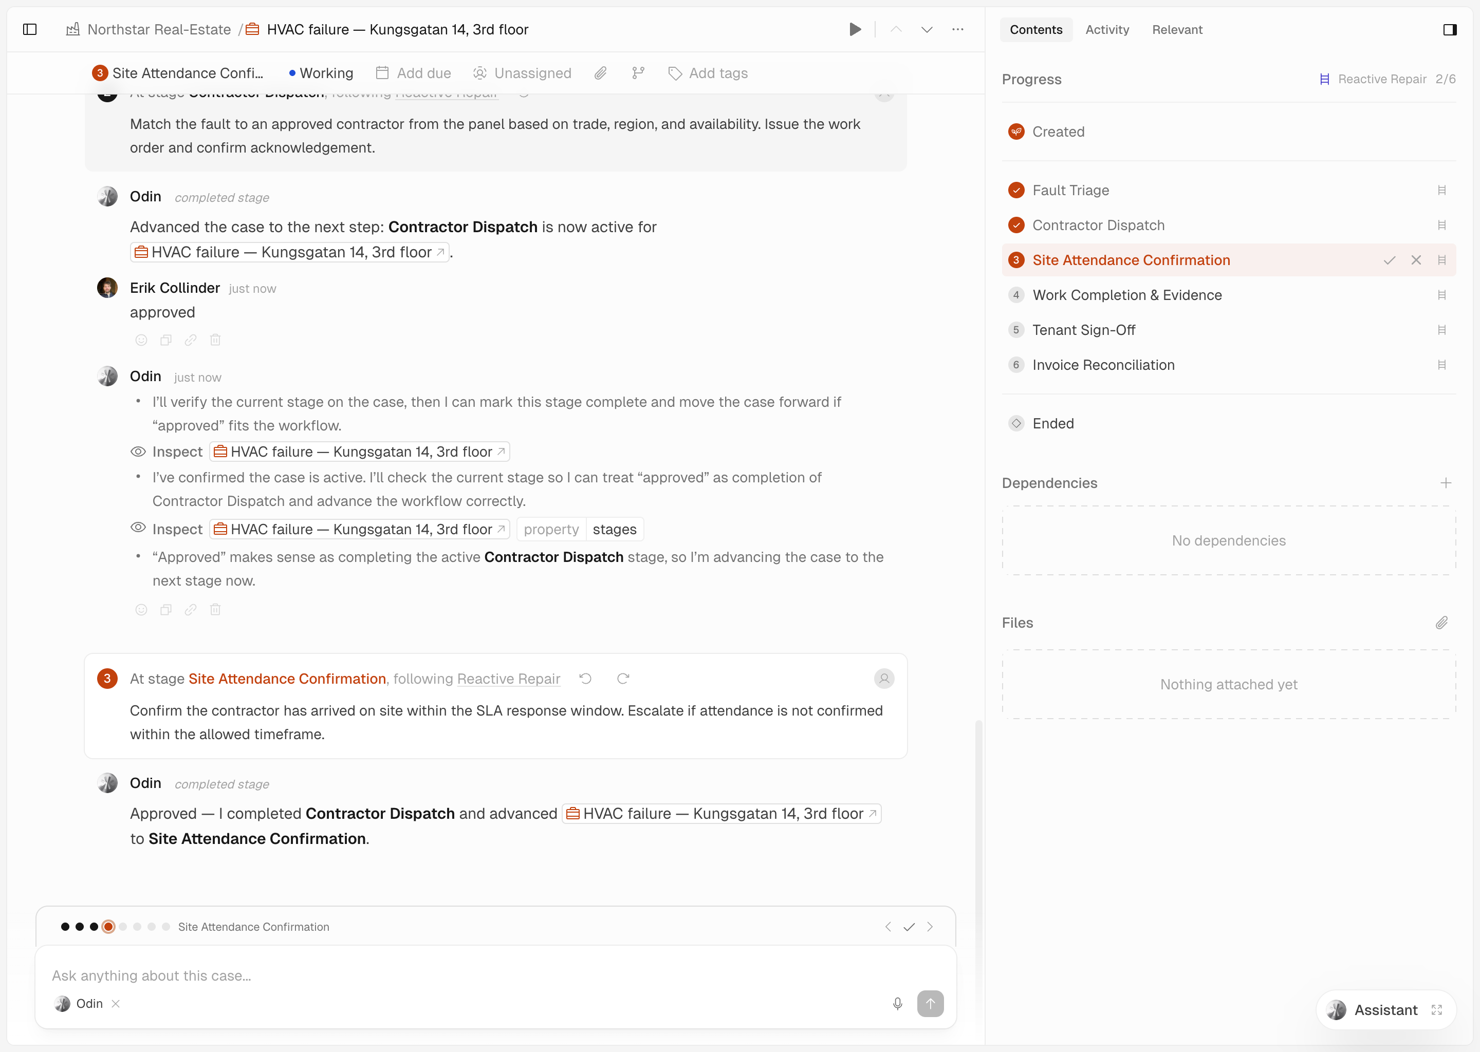The height and width of the screenshot is (1052, 1480).
Task: Click the branch icon in toolbar
Action: point(638,73)
